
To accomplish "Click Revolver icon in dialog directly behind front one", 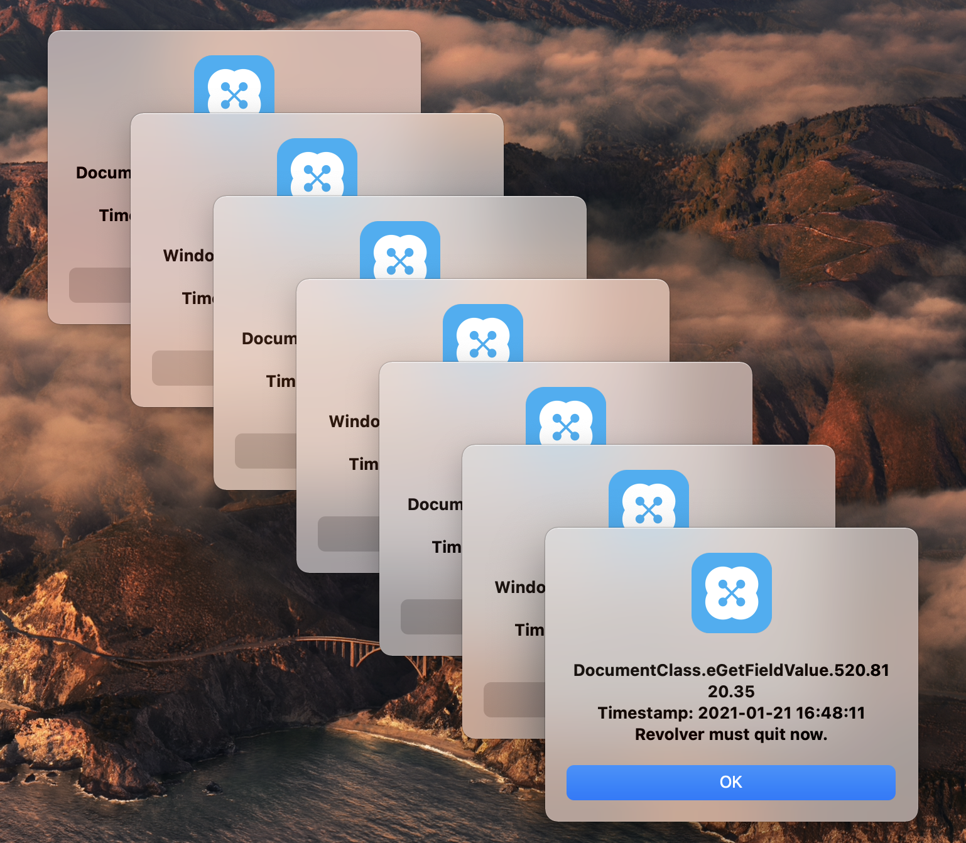I will pos(648,499).
